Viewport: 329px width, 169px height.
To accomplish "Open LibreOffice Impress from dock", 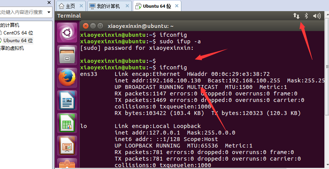I will (x=67, y=146).
